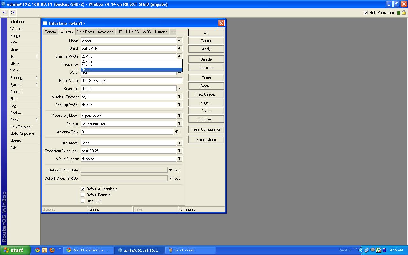This screenshot has width=408, height=255.
Task: Click the Scan... button
Action: point(206,86)
